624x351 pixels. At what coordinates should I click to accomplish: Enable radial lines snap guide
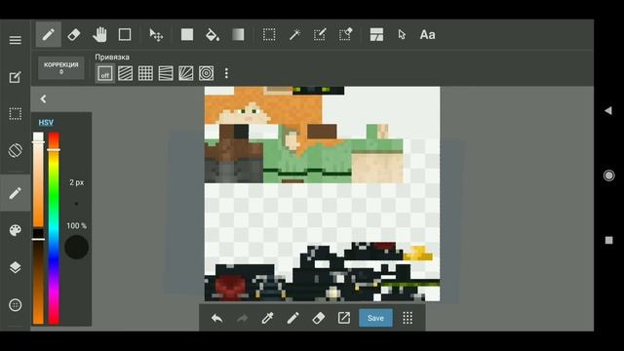pyautogui.click(x=186, y=74)
